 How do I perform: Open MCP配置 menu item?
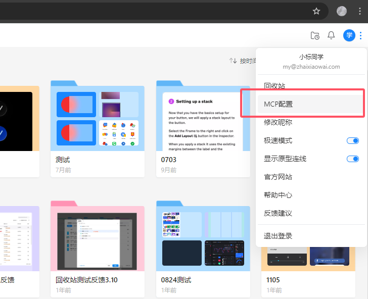(x=279, y=104)
